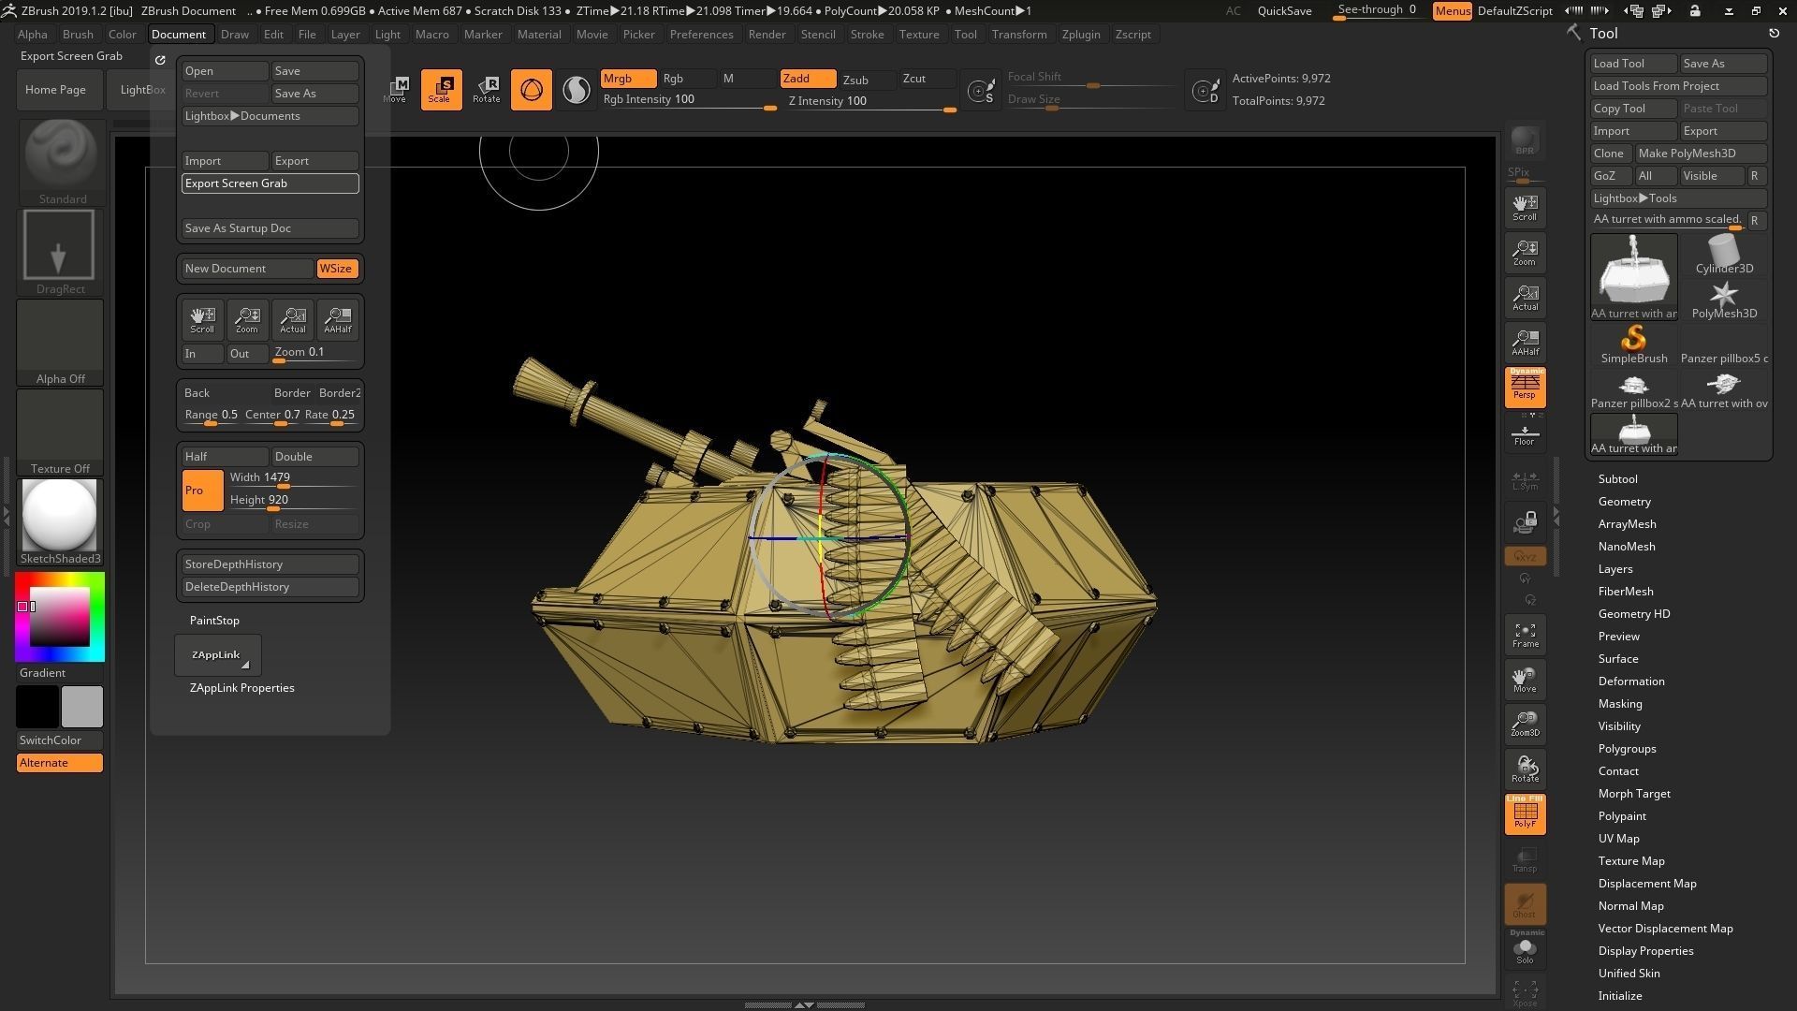Click the Frame mesh icon

[1525, 636]
